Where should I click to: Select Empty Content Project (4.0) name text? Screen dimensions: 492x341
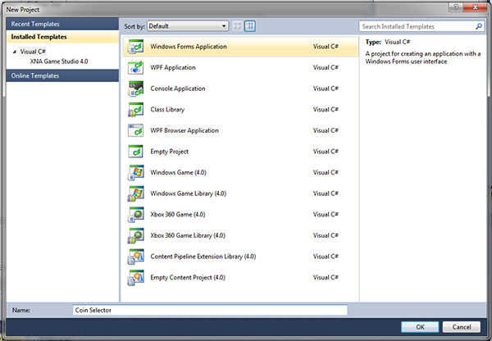pos(188,278)
